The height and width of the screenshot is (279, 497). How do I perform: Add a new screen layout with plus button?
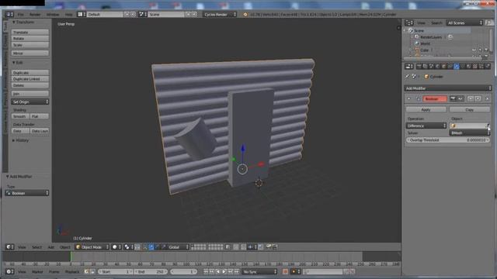tap(127, 14)
